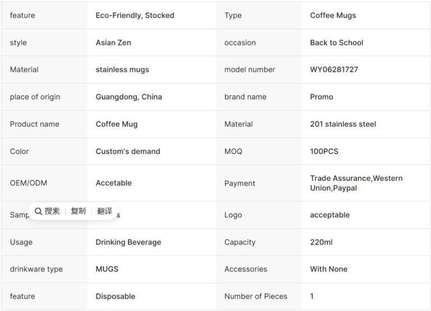Click the "Guangdong, China" origin value

(129, 97)
